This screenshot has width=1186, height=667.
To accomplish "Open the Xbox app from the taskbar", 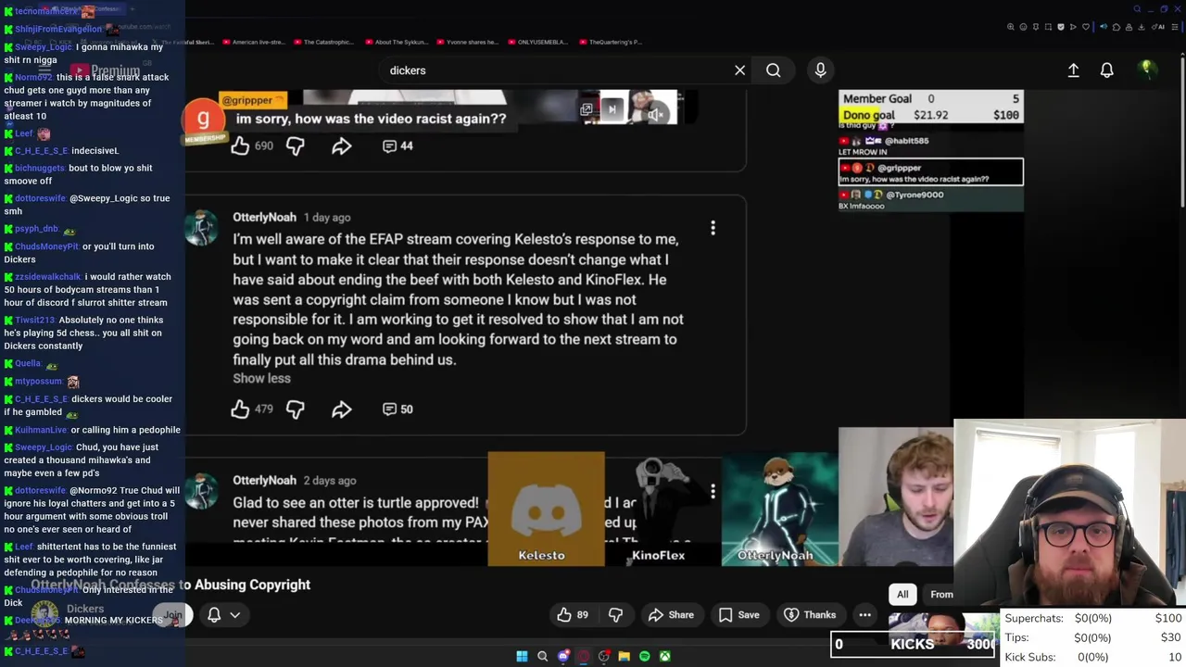I will [x=664, y=656].
